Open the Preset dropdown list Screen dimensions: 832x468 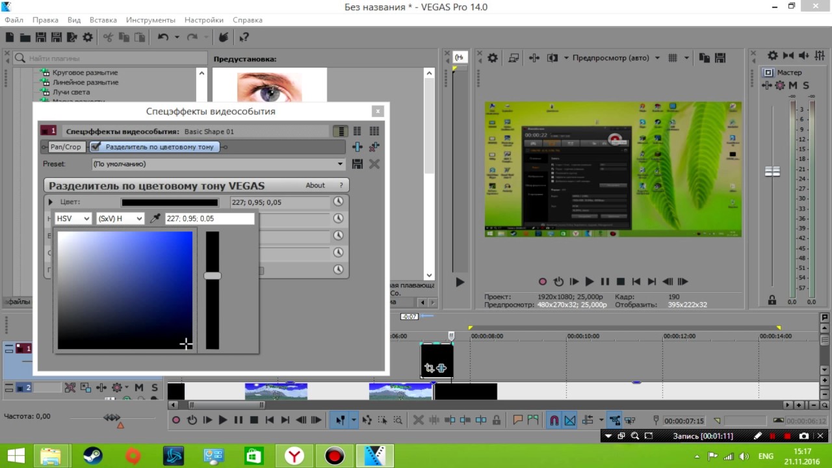point(340,164)
